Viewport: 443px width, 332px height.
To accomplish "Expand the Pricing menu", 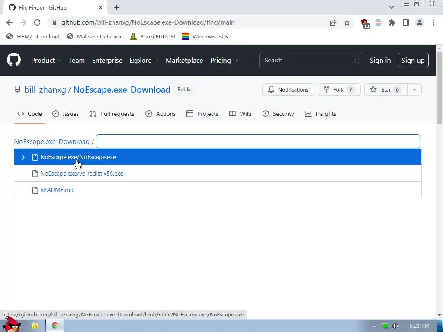I will (224, 60).
